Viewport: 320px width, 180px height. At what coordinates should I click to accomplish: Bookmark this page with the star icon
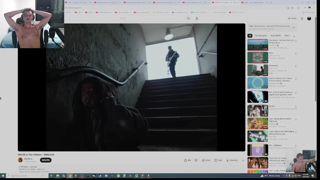pyautogui.click(x=292, y=8)
